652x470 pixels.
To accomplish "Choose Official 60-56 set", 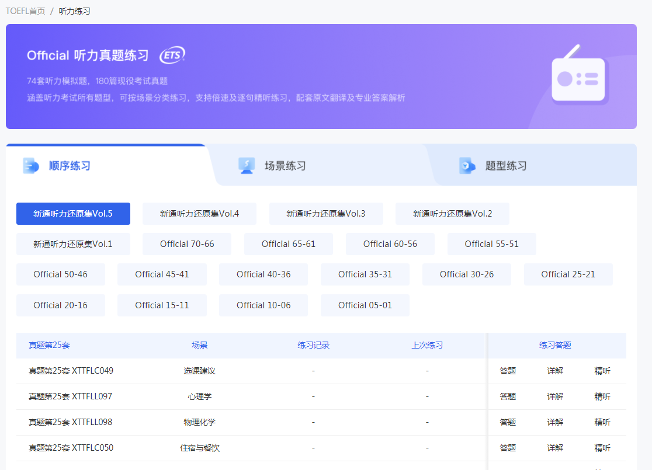I will (x=390, y=244).
